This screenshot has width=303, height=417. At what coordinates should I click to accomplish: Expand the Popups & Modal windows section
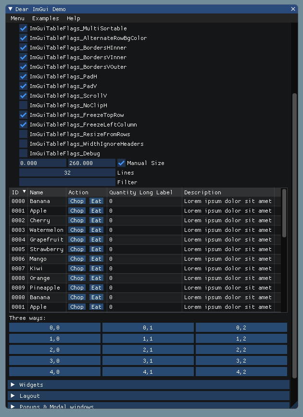[149, 405]
